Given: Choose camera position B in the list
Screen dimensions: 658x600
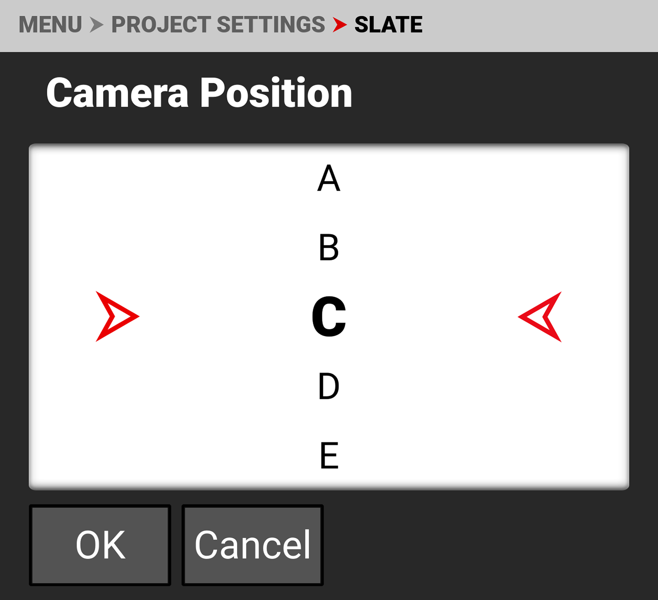Looking at the screenshot, I should click(x=329, y=248).
